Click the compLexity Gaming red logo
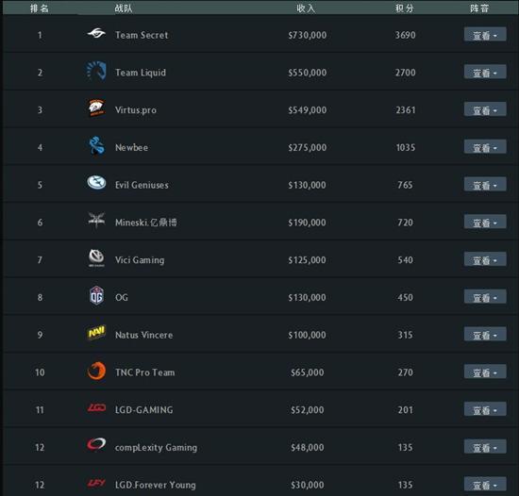Viewport: 519px width, 496px height. point(96,444)
